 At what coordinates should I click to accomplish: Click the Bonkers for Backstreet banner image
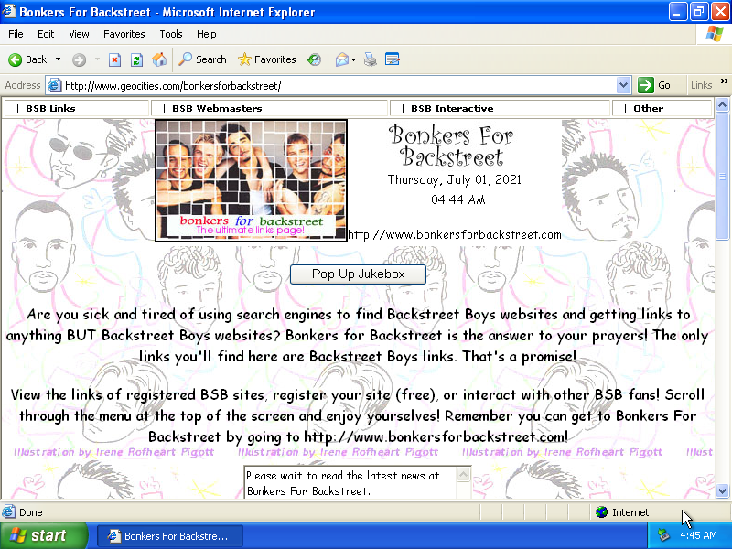251,180
